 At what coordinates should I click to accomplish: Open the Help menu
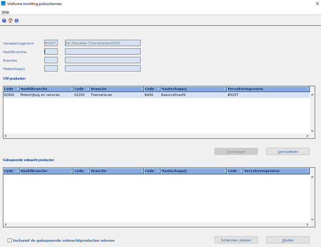click(x=5, y=12)
